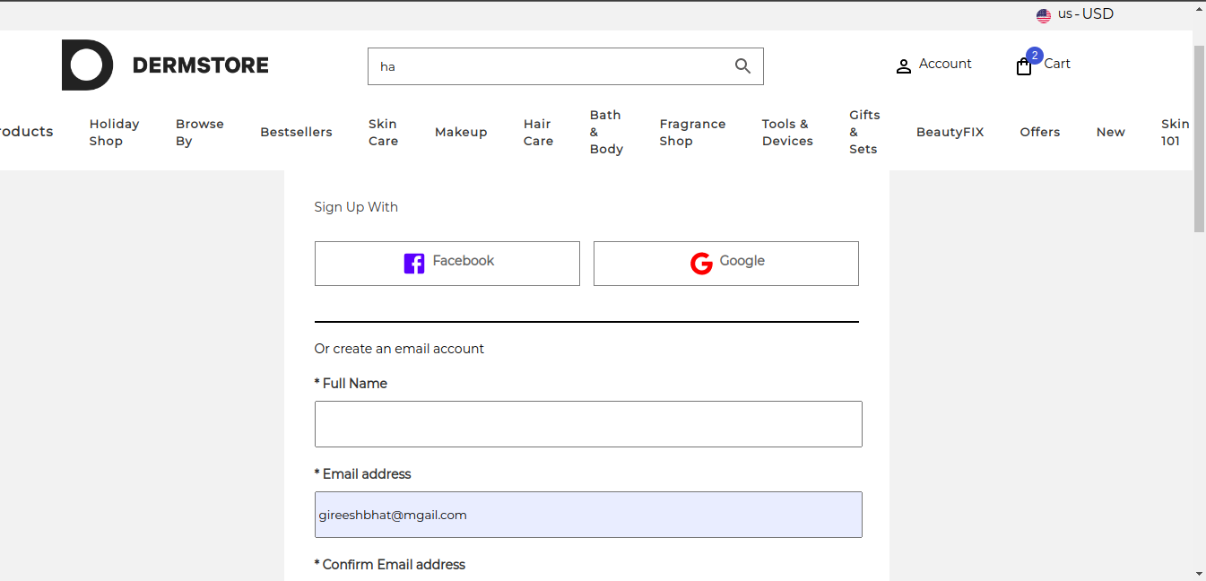Click the search magnifier icon
The height and width of the screenshot is (581, 1206).
click(742, 65)
